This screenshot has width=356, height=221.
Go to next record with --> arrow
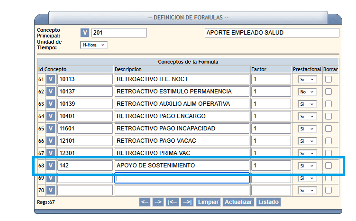pyautogui.click(x=158, y=202)
